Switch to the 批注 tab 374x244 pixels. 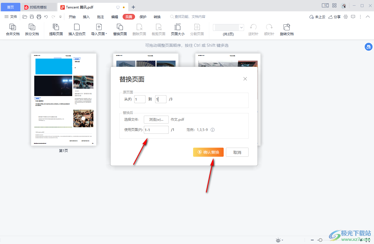(101, 17)
